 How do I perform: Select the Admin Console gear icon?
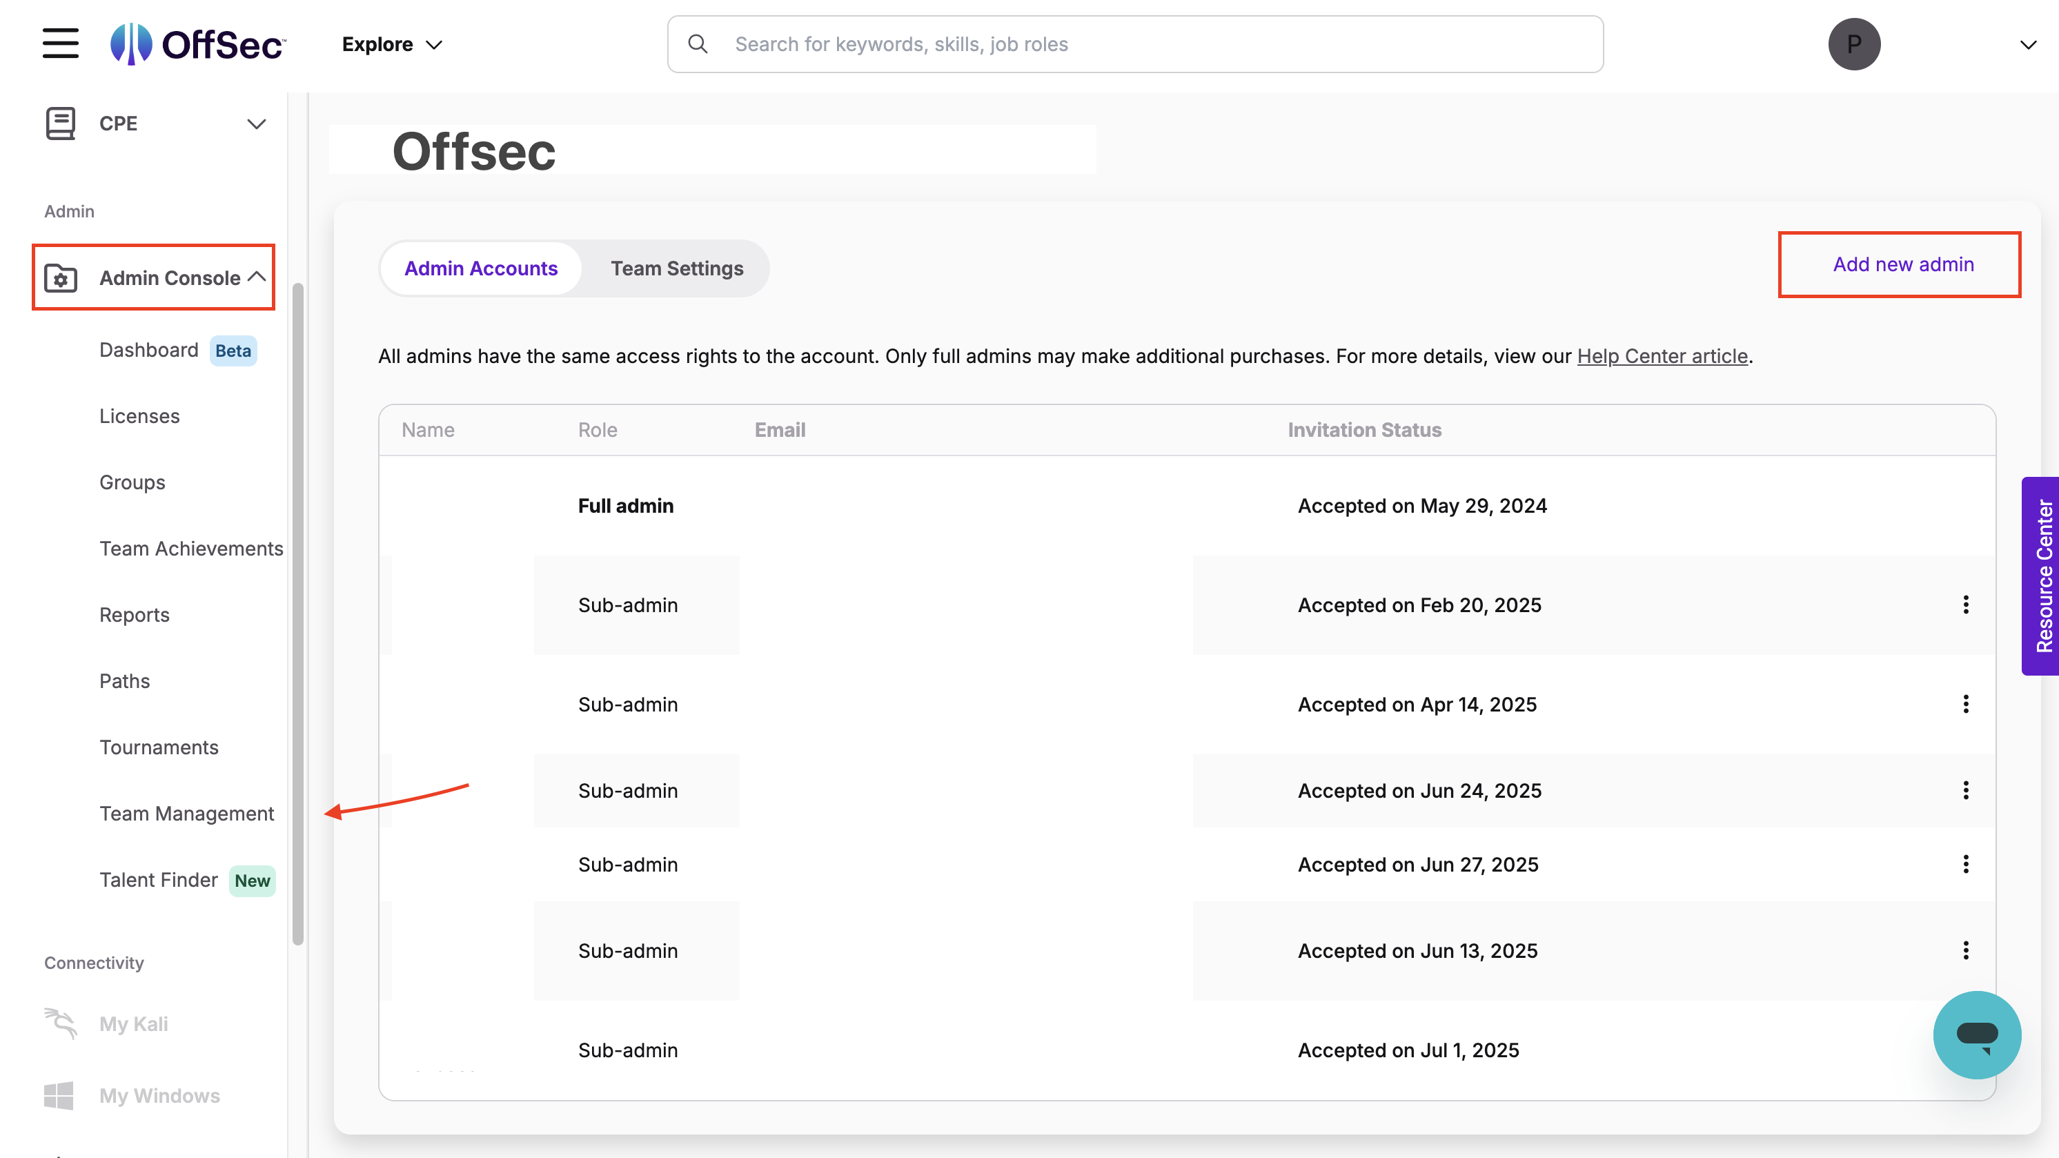click(61, 277)
